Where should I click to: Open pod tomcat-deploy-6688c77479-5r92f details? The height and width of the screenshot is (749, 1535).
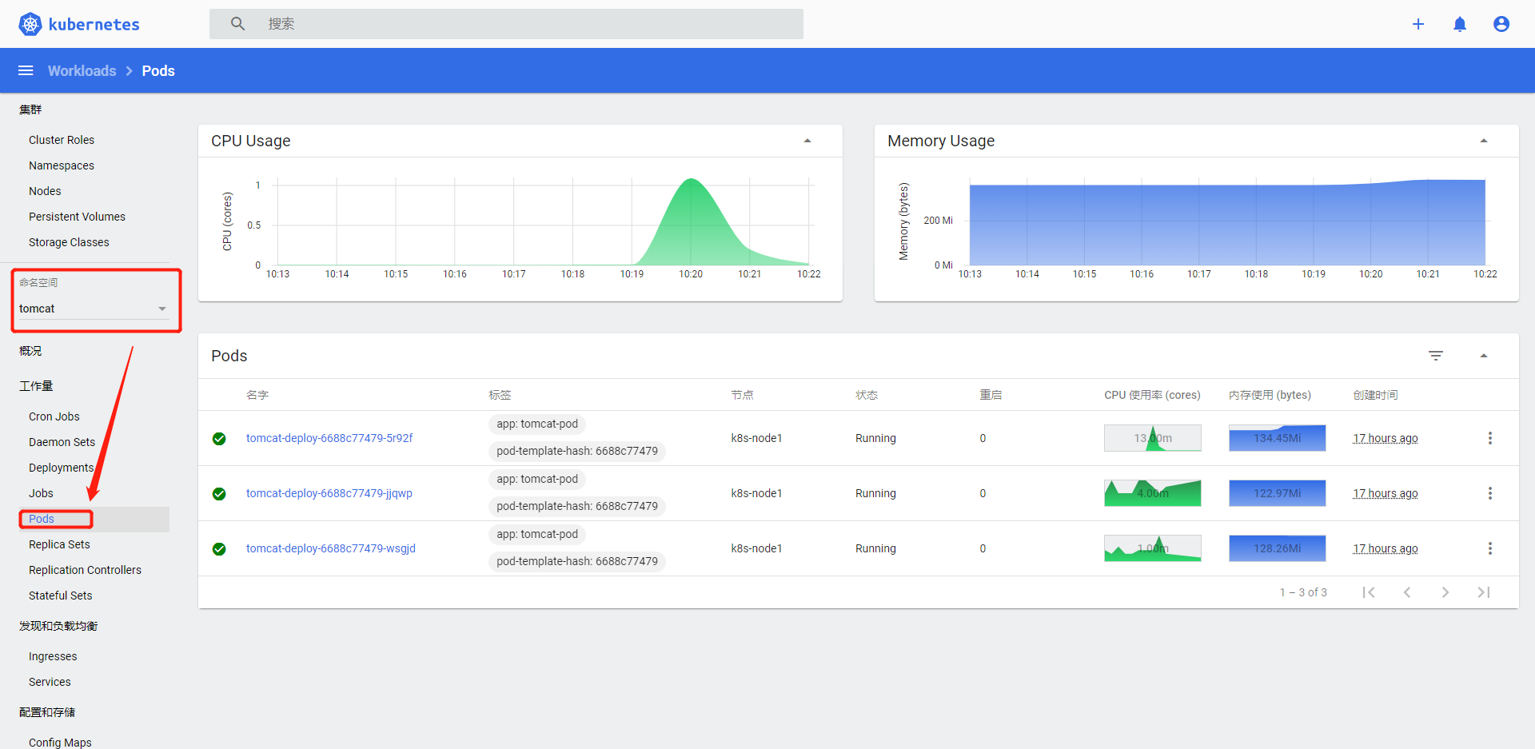[329, 438]
